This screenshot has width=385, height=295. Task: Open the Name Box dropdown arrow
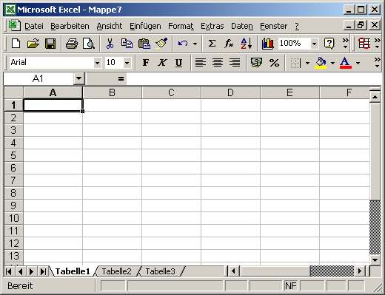[78, 79]
